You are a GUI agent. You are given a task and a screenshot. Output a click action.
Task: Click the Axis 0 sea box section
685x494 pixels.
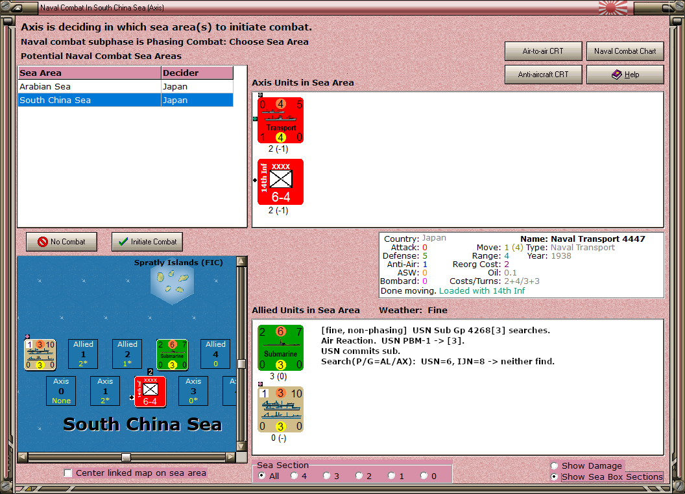(x=61, y=391)
